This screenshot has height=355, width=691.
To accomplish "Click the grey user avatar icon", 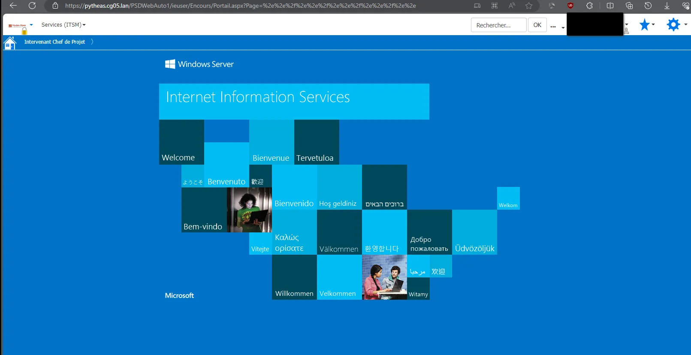I will pyautogui.click(x=626, y=31).
